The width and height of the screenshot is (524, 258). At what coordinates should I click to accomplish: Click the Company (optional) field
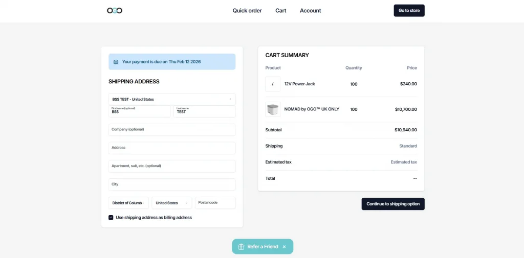[172, 130]
